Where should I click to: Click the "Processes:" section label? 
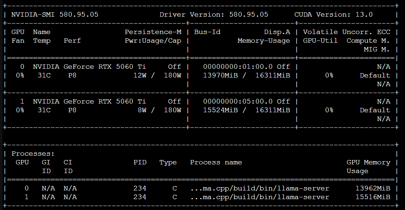click(x=33, y=154)
